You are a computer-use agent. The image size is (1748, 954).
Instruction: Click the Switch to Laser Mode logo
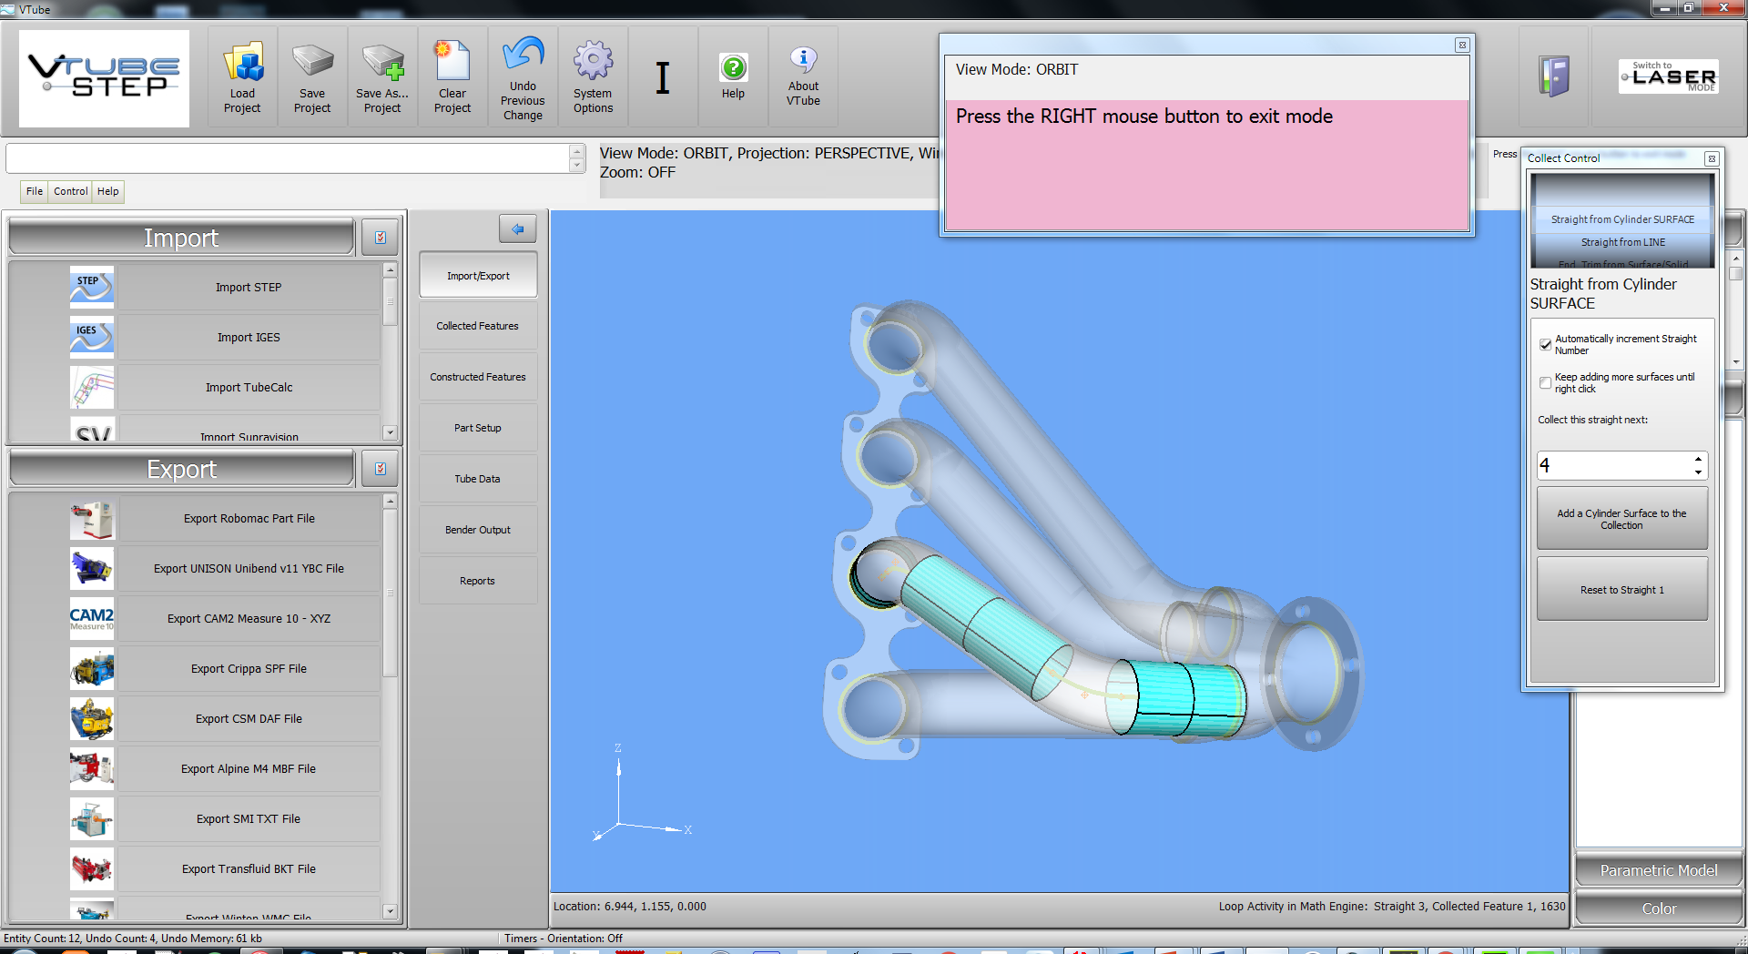1668,76
